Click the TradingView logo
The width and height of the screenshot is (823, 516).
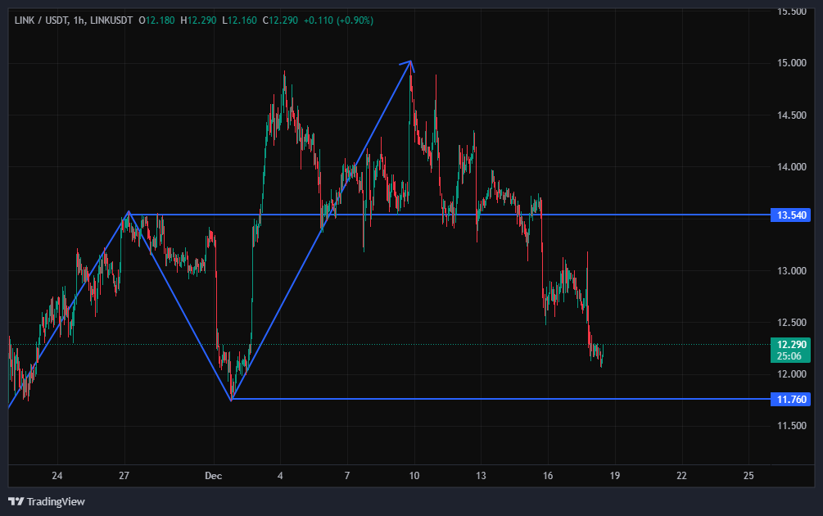[x=47, y=501]
